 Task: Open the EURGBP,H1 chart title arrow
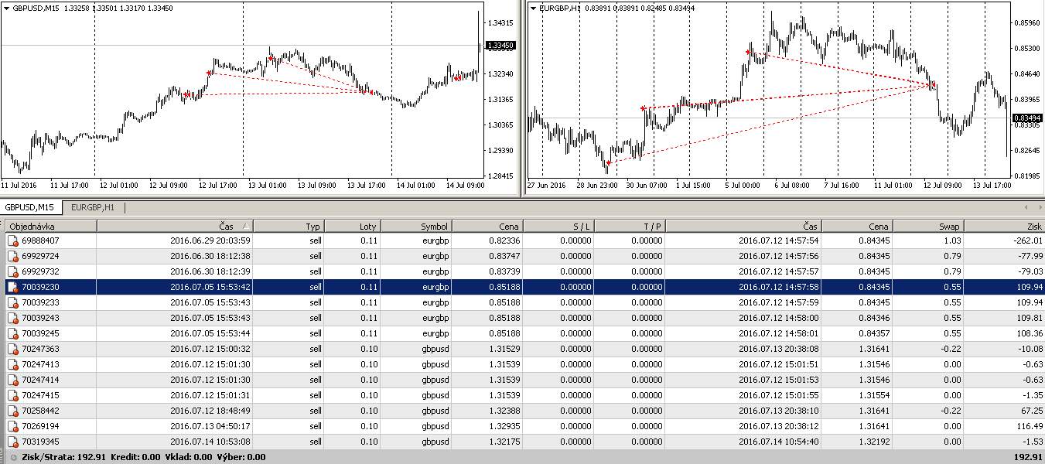pyautogui.click(x=533, y=9)
